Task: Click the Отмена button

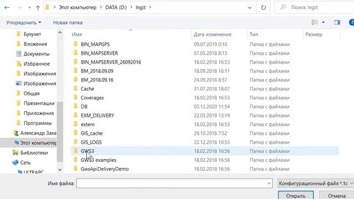Action: coord(337,196)
